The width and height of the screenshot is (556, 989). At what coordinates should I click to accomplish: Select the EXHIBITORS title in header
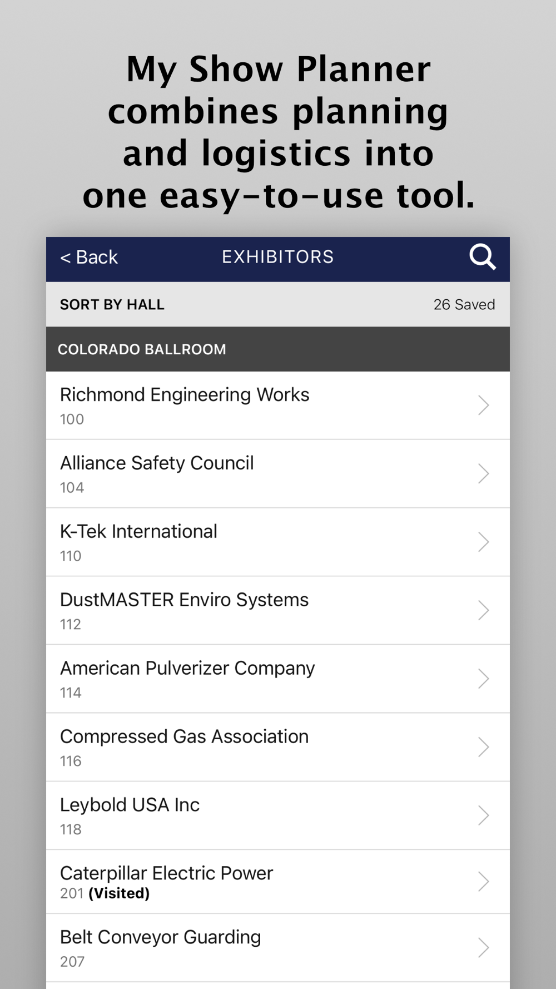(x=277, y=257)
